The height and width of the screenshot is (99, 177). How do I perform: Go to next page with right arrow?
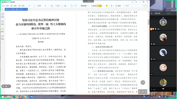click(45, 6)
